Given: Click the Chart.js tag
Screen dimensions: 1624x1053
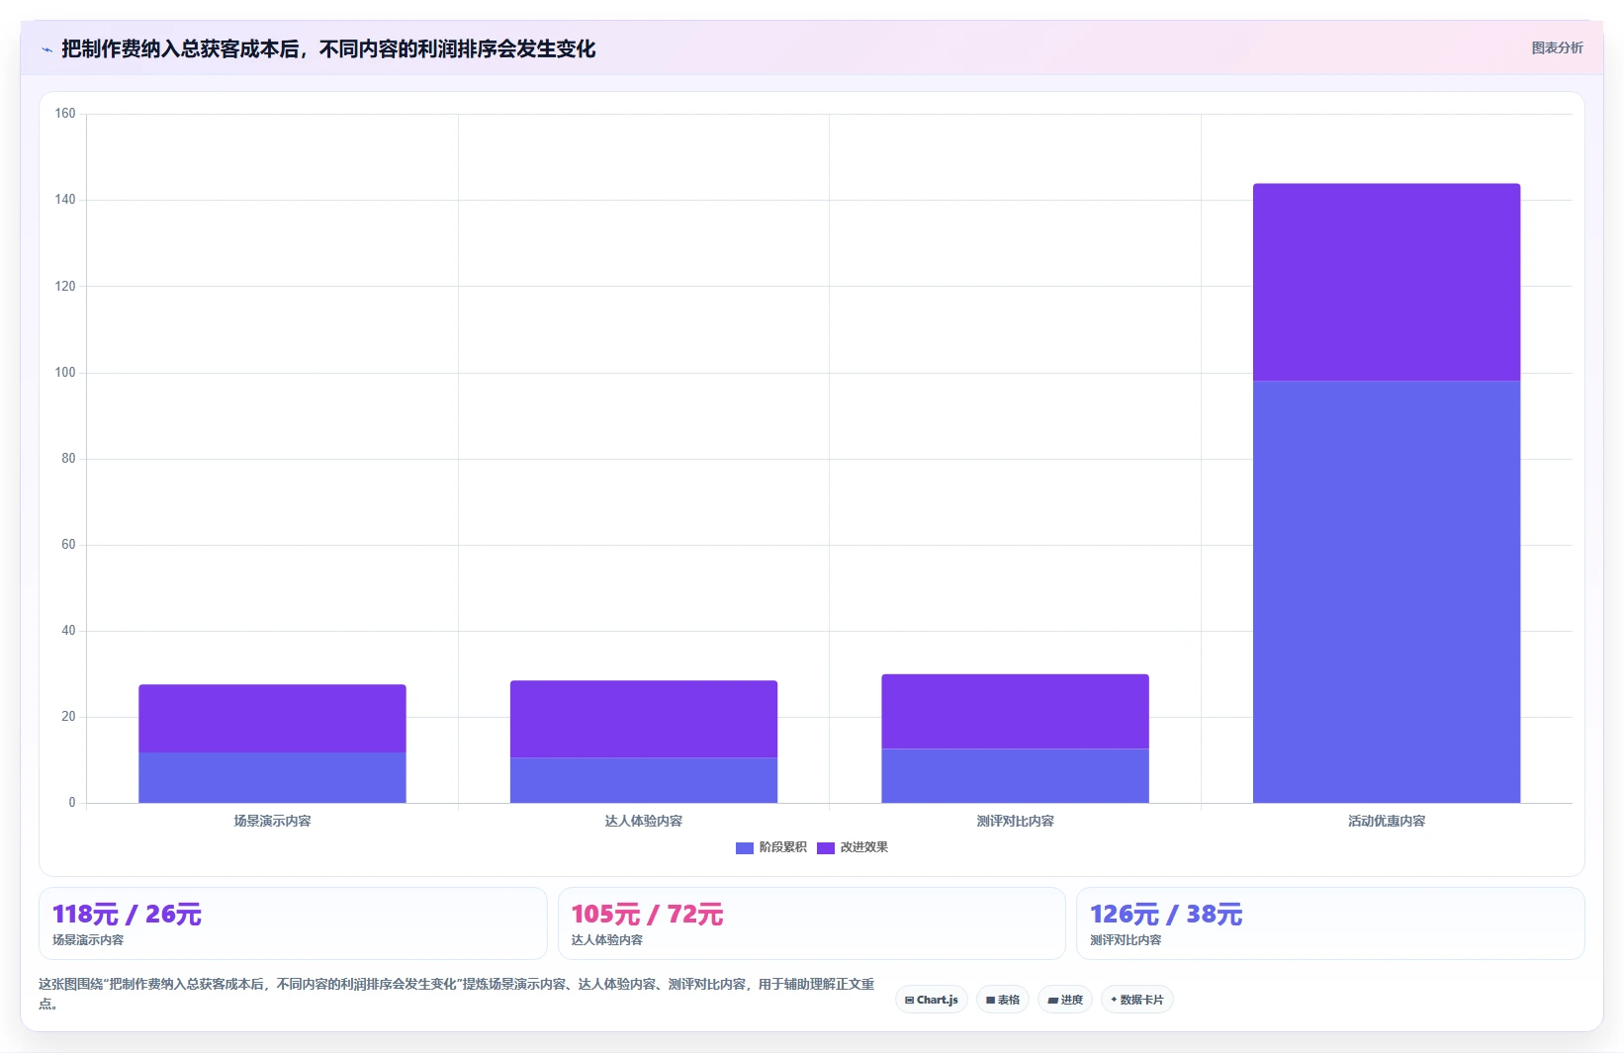Looking at the screenshot, I should 932,1000.
